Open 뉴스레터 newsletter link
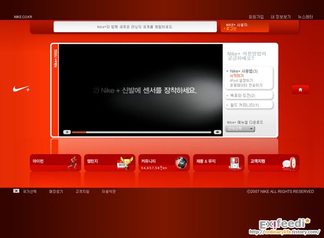Viewport: 324px width, 238px height. [305, 17]
